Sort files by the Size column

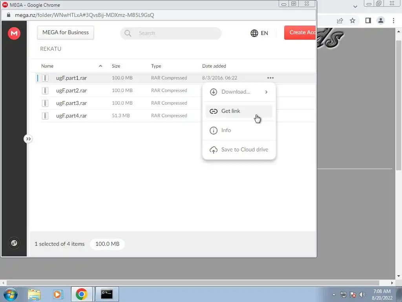coord(116,66)
